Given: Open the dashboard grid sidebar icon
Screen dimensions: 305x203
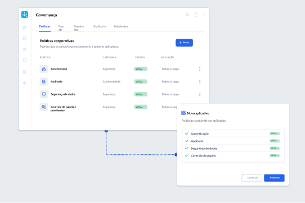Looking at the screenshot, I should 25,27.
